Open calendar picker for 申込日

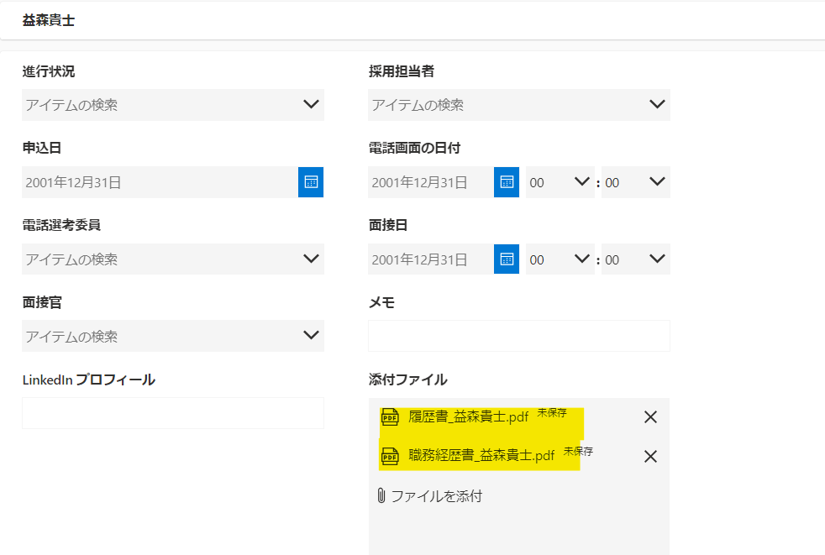pos(311,182)
